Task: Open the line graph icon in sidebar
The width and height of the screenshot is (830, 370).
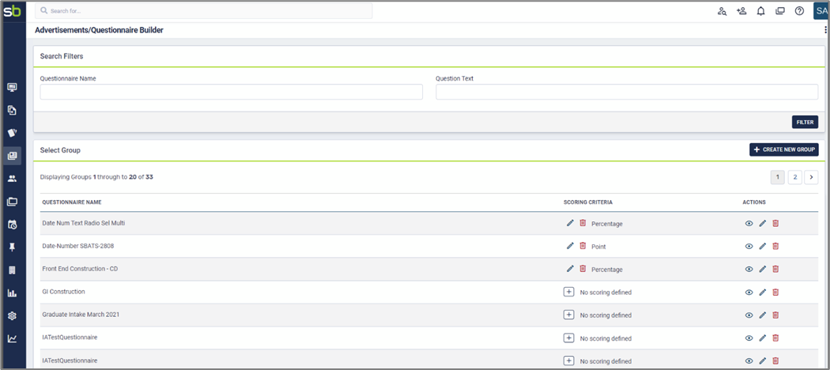Action: tap(12, 338)
